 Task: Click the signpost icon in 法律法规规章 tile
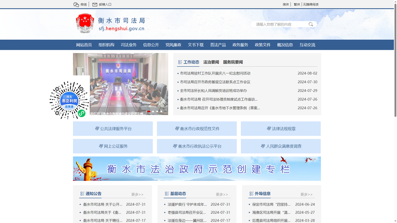269,129
